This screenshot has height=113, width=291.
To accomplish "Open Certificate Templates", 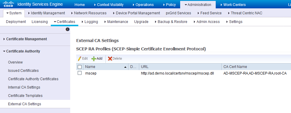I will [x=25, y=96].
